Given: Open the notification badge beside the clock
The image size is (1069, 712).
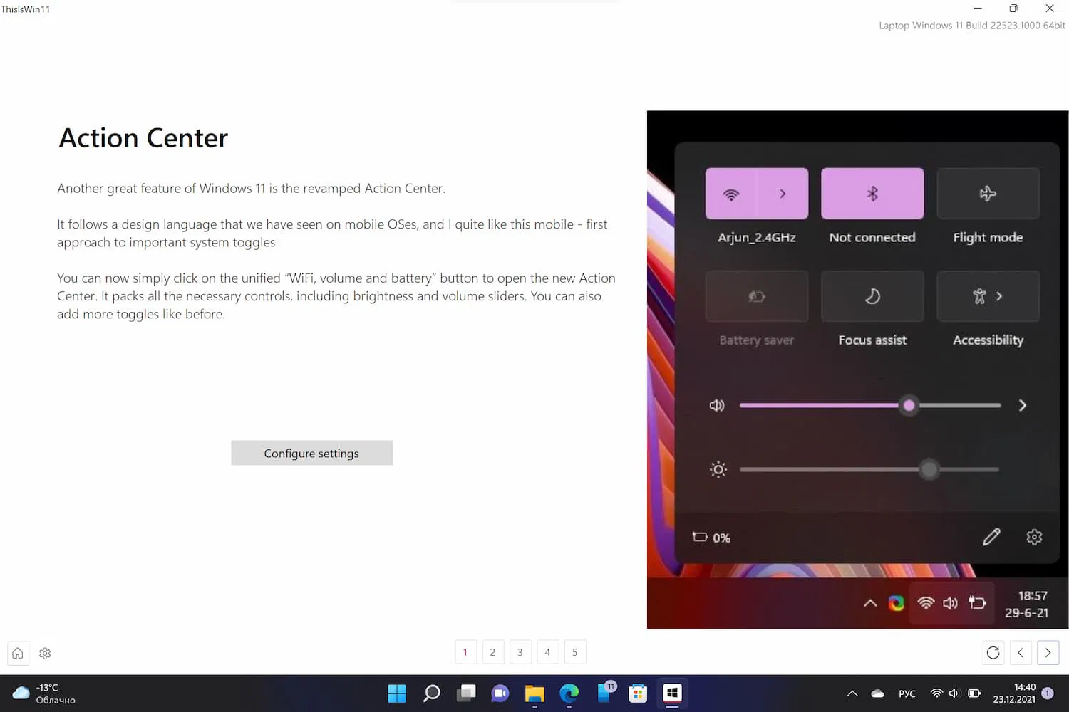Looking at the screenshot, I should (x=1048, y=693).
